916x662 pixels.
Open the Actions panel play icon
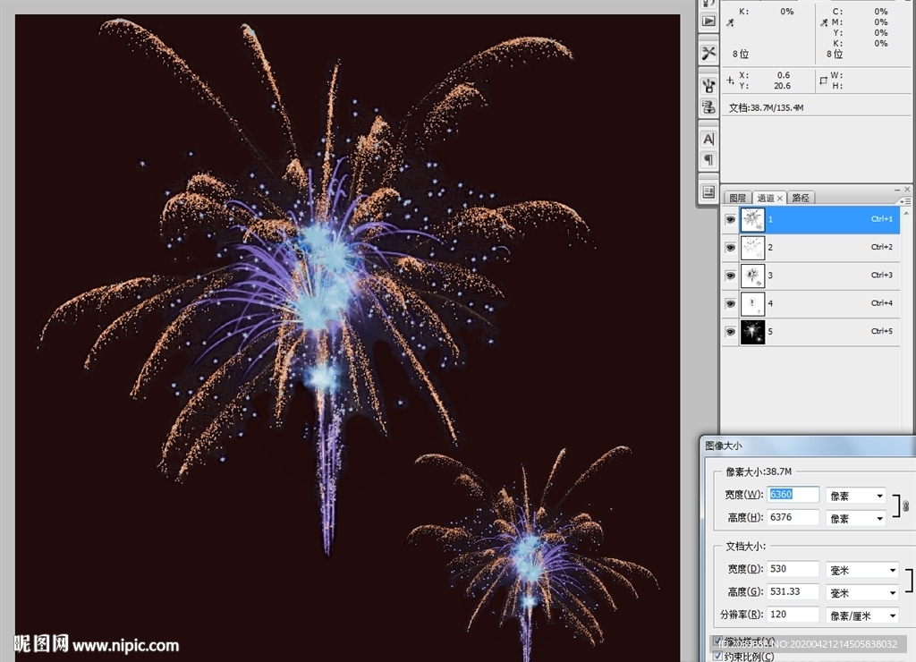[708, 21]
